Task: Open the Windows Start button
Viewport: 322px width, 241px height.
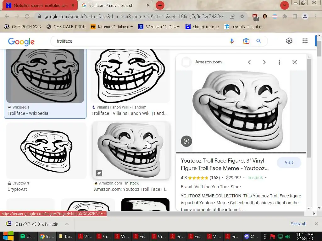Action: coord(8,236)
